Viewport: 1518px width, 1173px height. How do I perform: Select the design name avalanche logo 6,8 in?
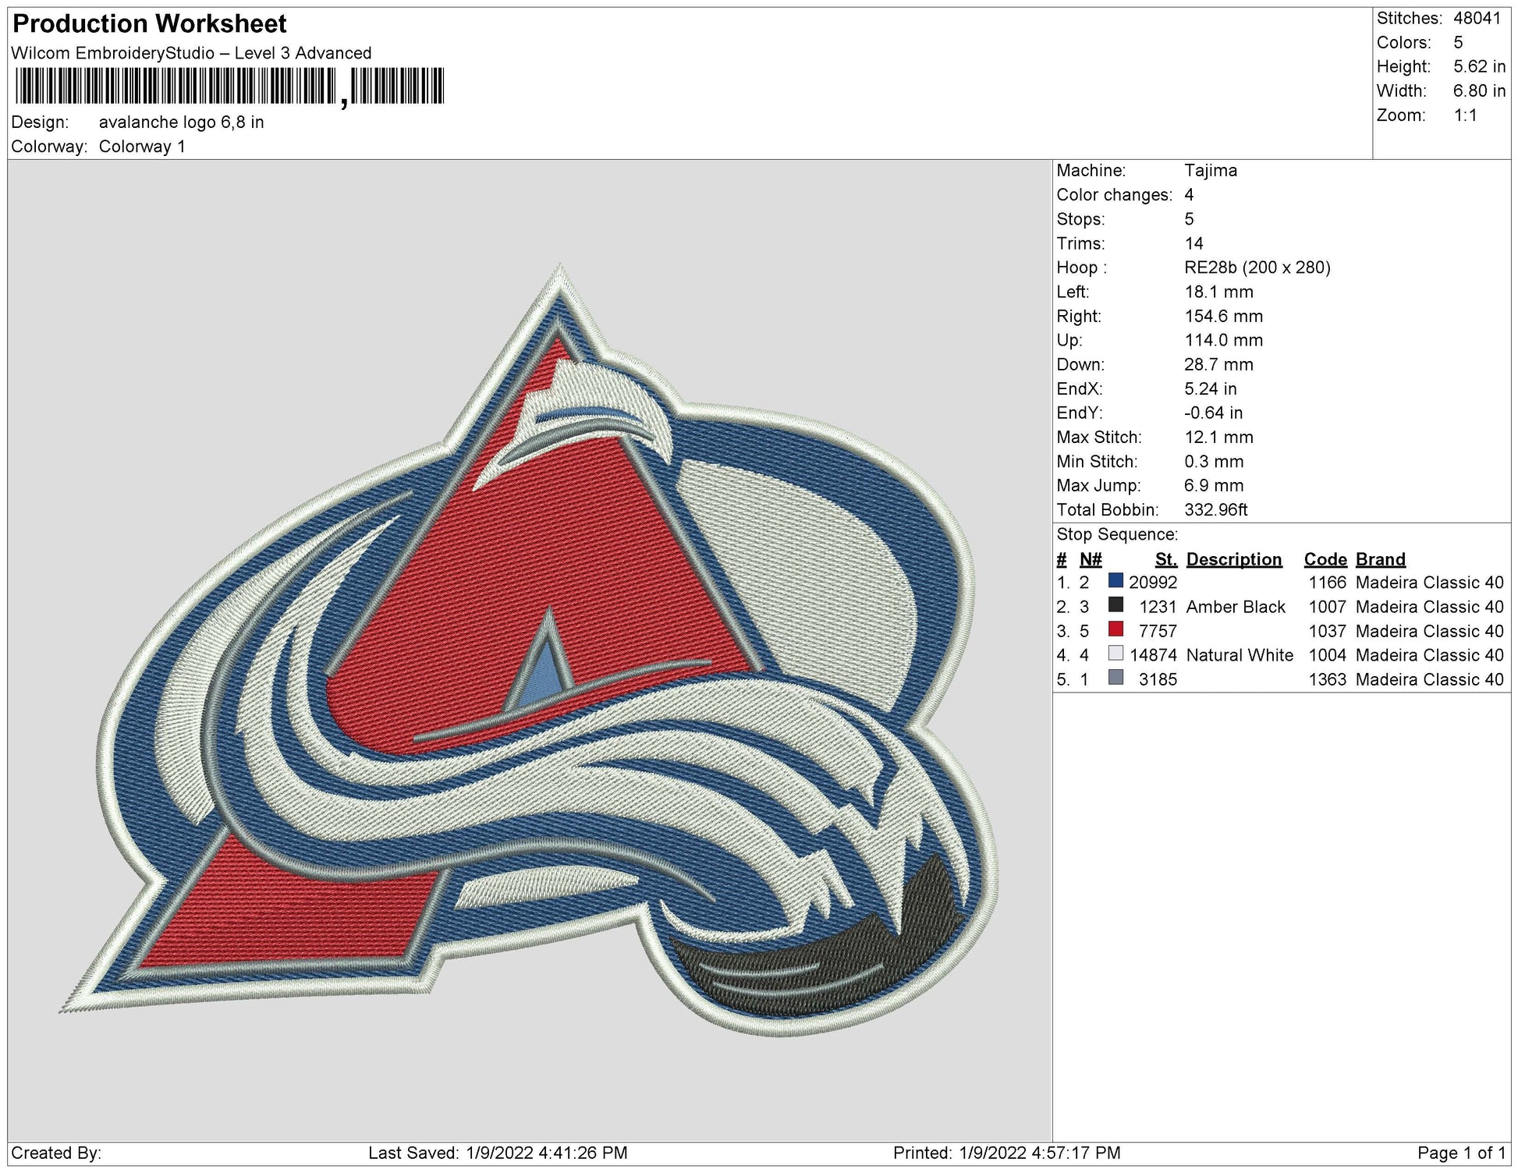181,122
